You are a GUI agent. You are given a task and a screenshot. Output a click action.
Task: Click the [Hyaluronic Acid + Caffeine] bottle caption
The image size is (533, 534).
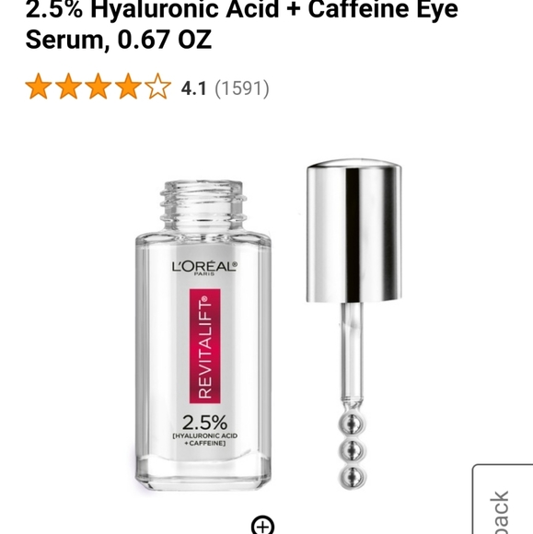205,439
